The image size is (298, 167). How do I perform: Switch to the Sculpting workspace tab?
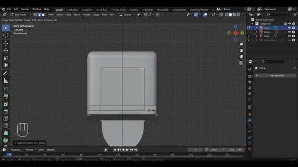(87, 10)
